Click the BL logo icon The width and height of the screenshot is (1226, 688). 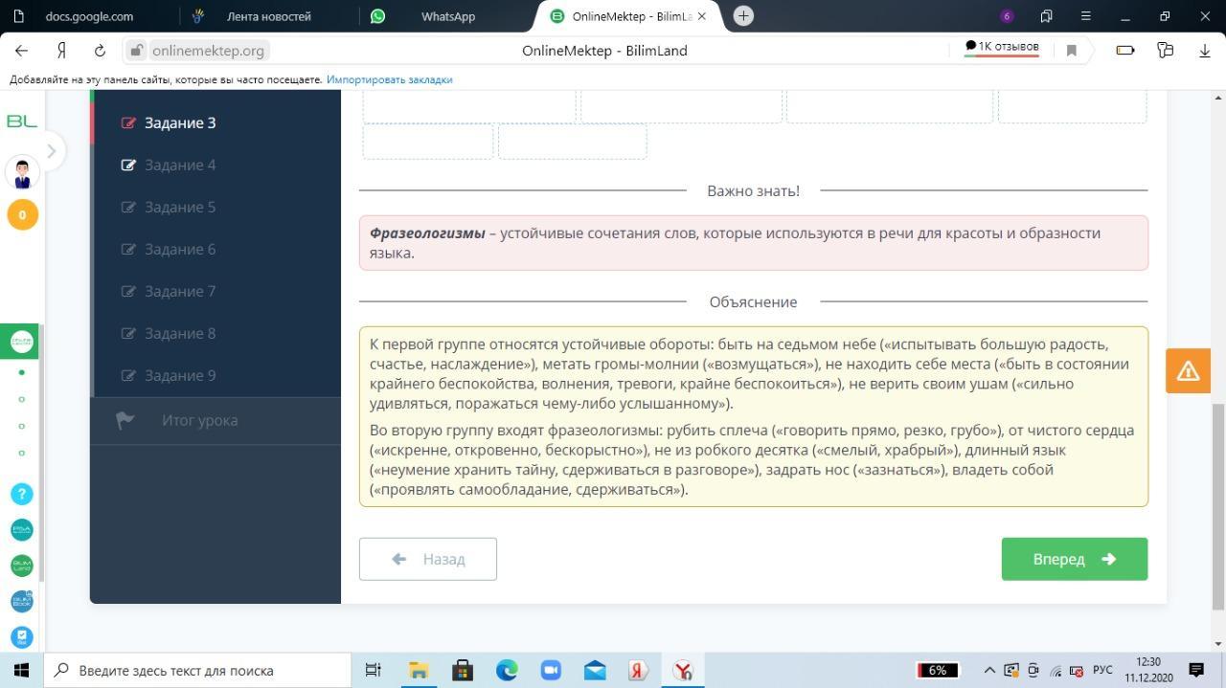click(x=22, y=121)
